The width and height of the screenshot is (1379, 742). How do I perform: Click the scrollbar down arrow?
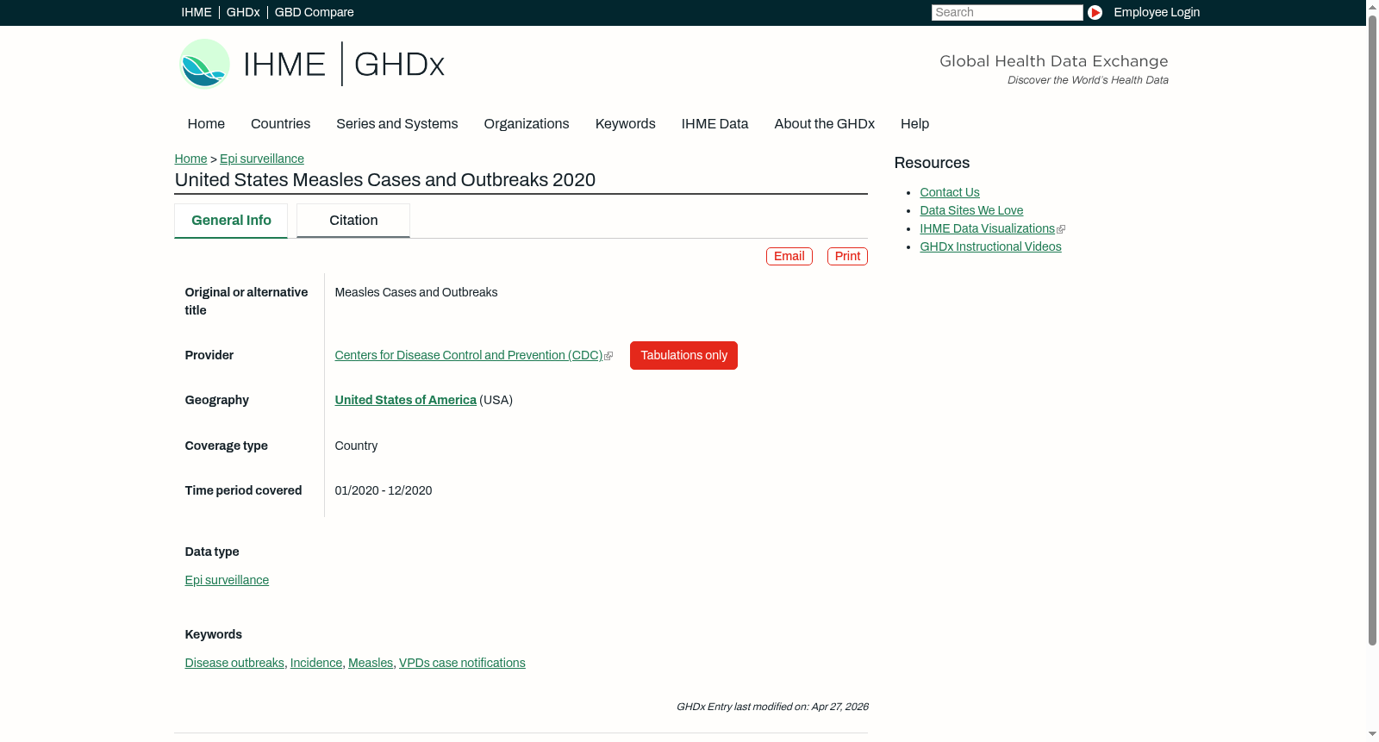coord(1372,734)
